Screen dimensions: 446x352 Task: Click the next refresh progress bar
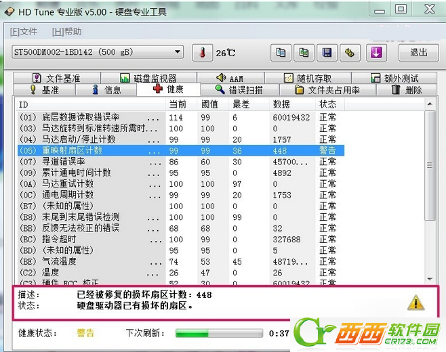pyautogui.click(x=219, y=333)
